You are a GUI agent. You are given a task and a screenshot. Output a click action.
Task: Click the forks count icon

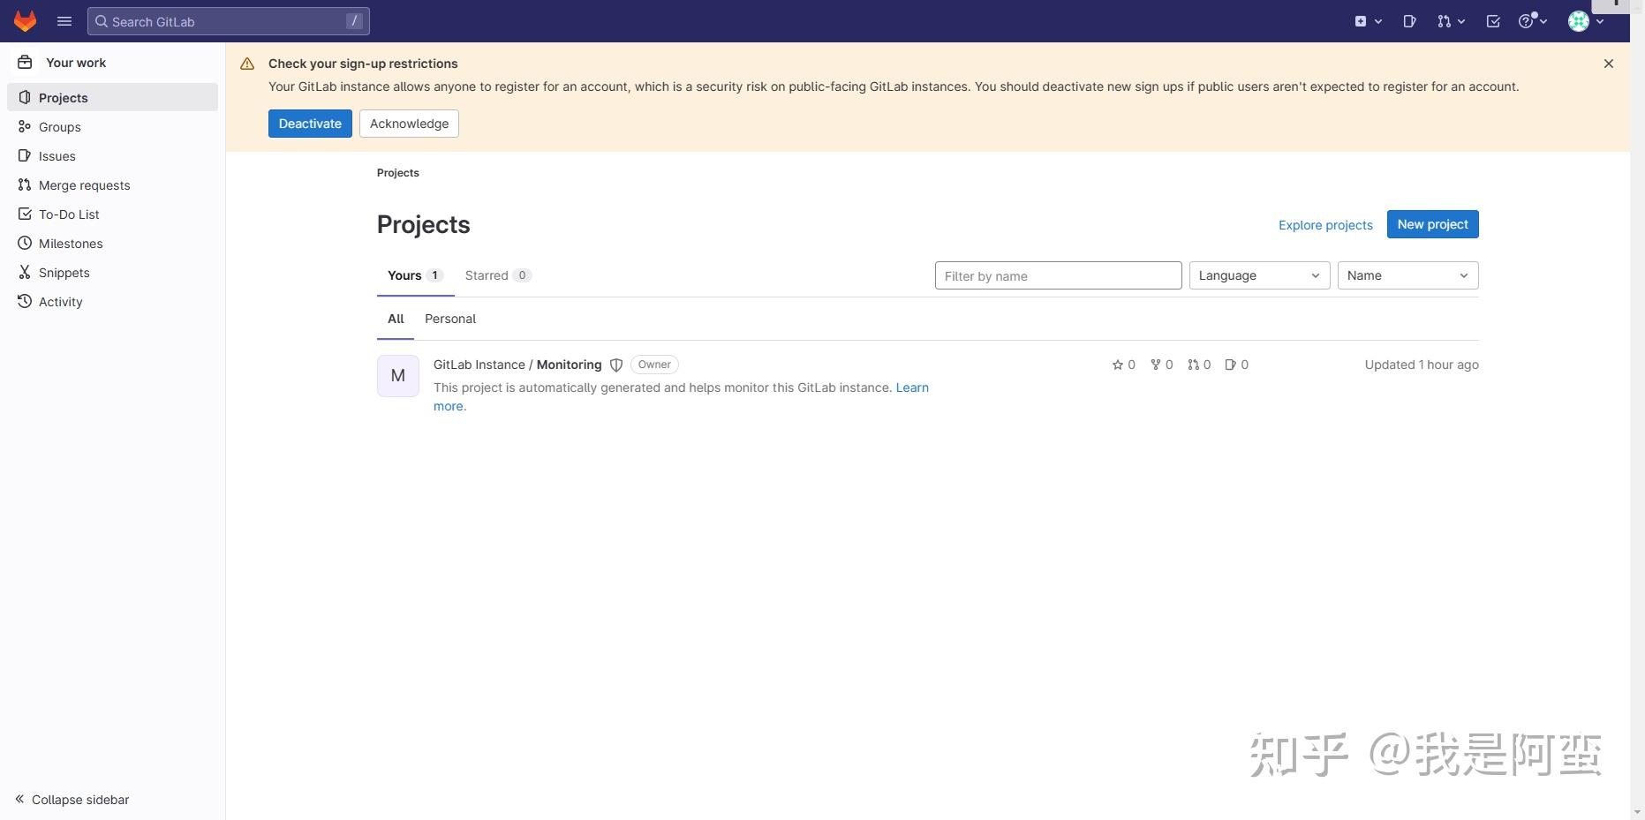click(1156, 365)
